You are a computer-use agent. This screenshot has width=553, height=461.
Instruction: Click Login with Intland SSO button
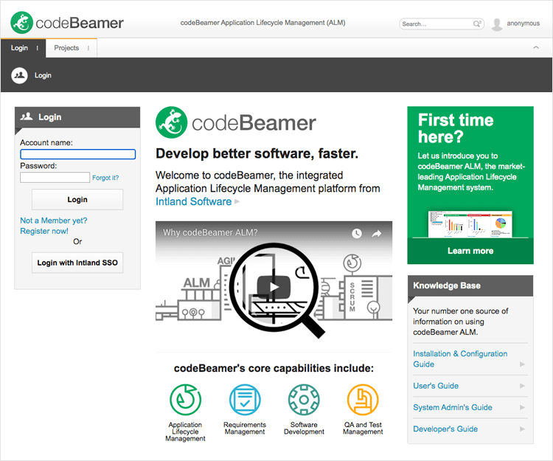coord(77,263)
